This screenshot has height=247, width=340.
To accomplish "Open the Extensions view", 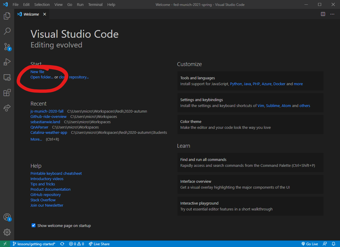I will click(x=7, y=92).
